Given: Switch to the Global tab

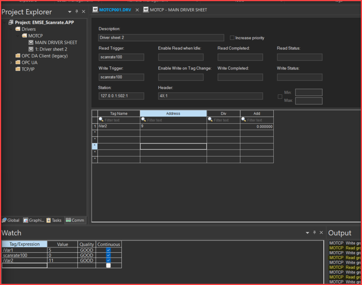Looking at the screenshot, I should pyautogui.click(x=11, y=220).
